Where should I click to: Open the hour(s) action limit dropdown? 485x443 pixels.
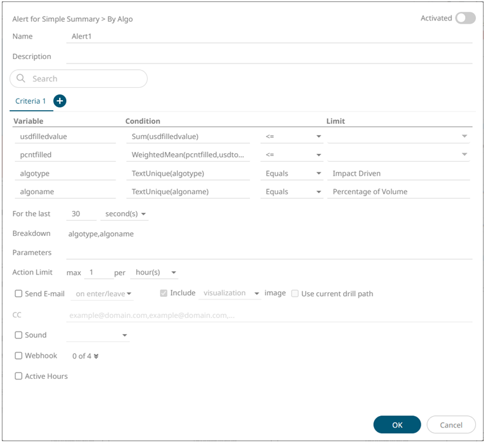pyautogui.click(x=154, y=272)
